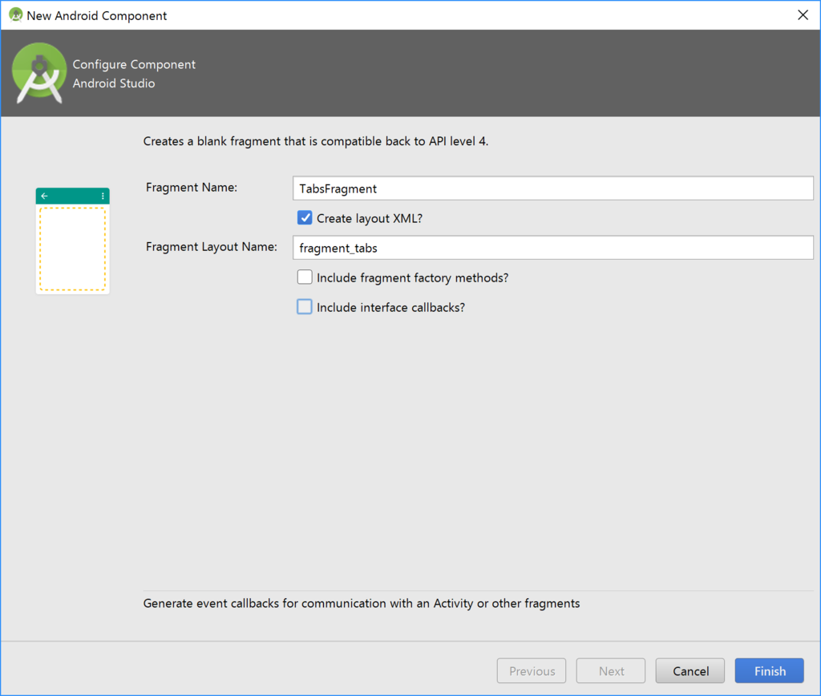Viewport: 821px width, 696px height.
Task: Click overflow dots in fragment preview thumbnail
Action: point(103,196)
